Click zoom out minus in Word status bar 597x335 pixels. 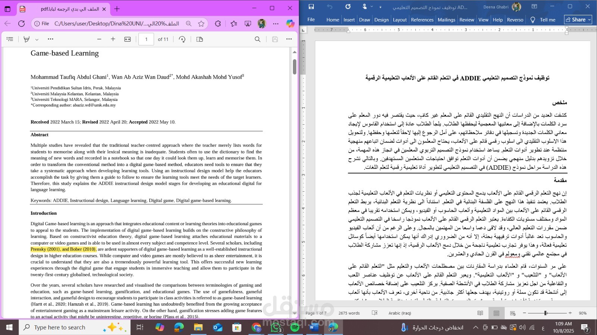[x=525, y=313]
